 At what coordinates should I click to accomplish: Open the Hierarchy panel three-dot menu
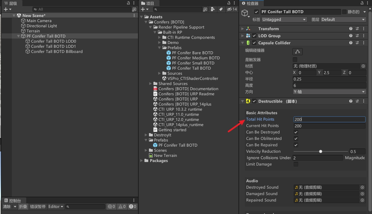[x=134, y=3]
